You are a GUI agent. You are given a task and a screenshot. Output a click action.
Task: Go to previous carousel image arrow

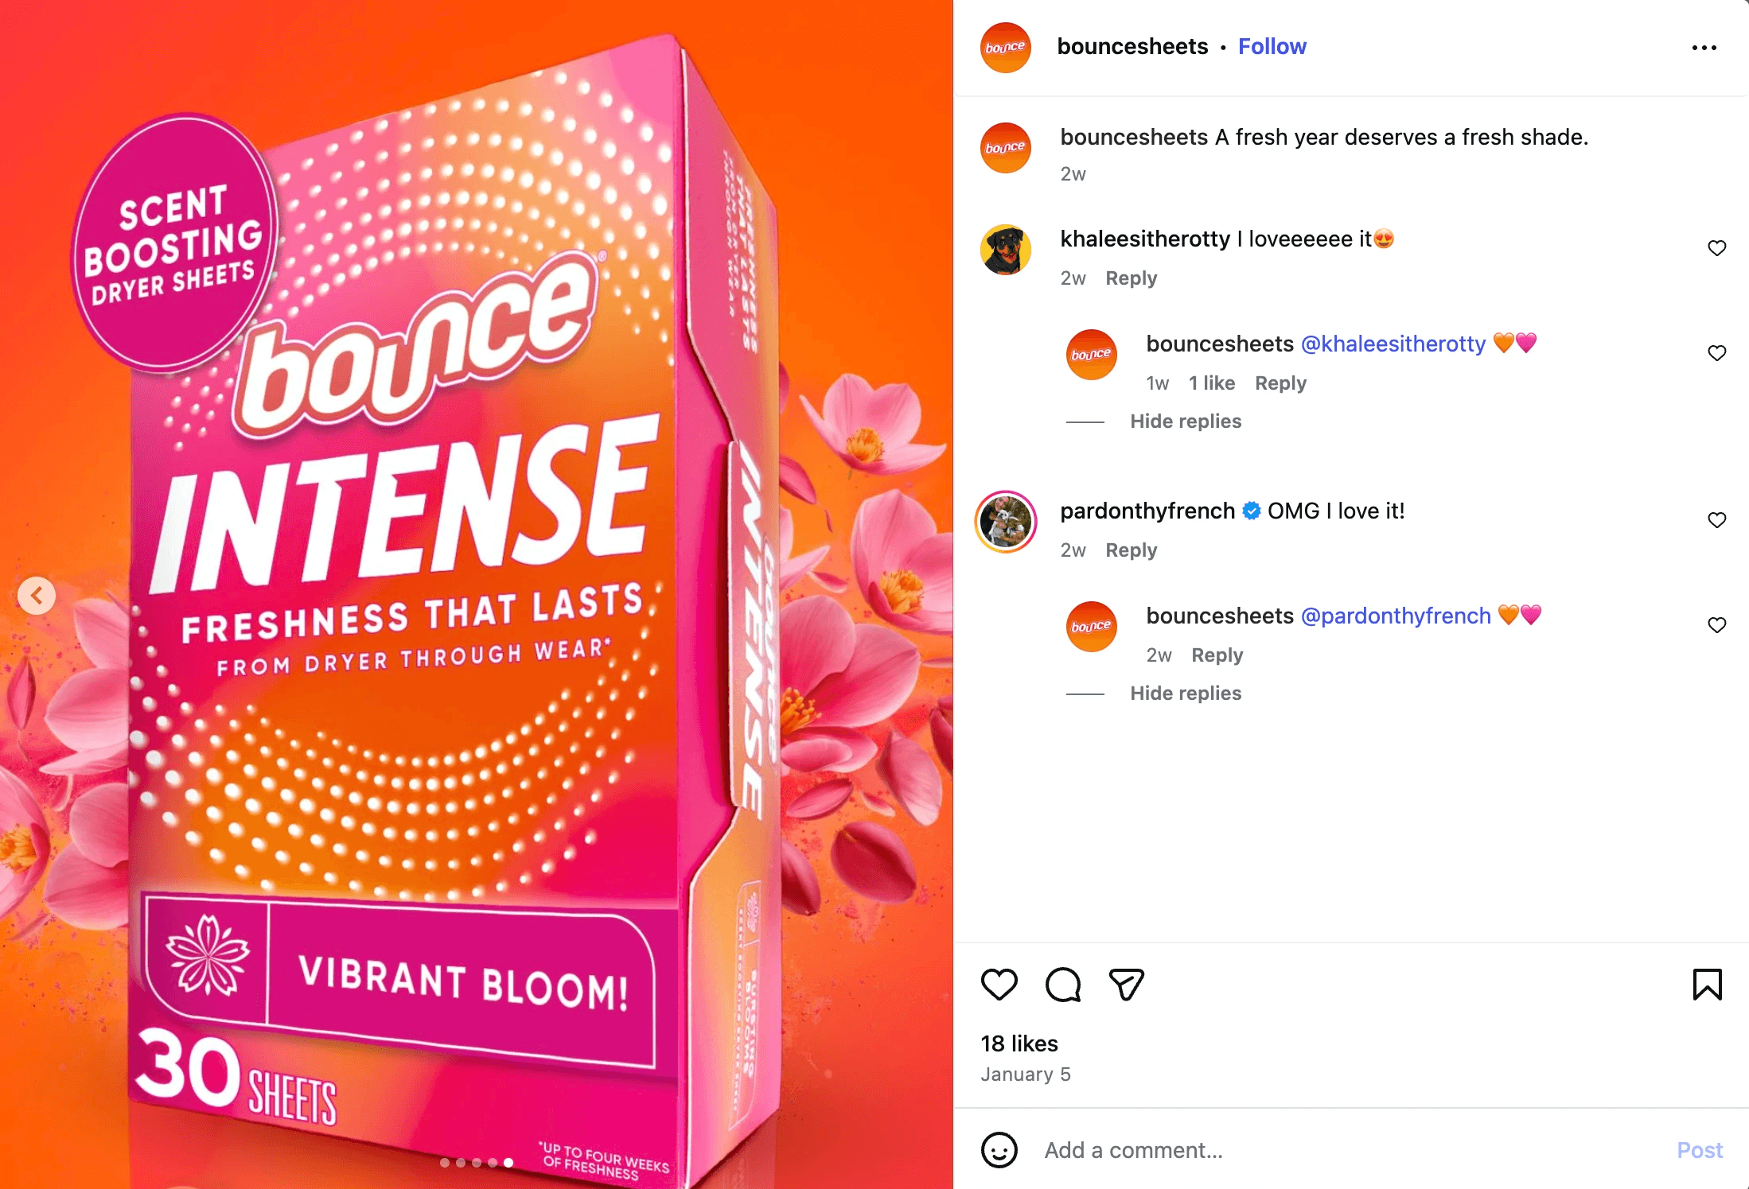pos(37,595)
